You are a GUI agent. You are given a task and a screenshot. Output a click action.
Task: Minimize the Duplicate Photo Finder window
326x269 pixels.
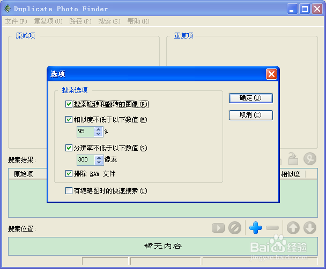point(292,9)
